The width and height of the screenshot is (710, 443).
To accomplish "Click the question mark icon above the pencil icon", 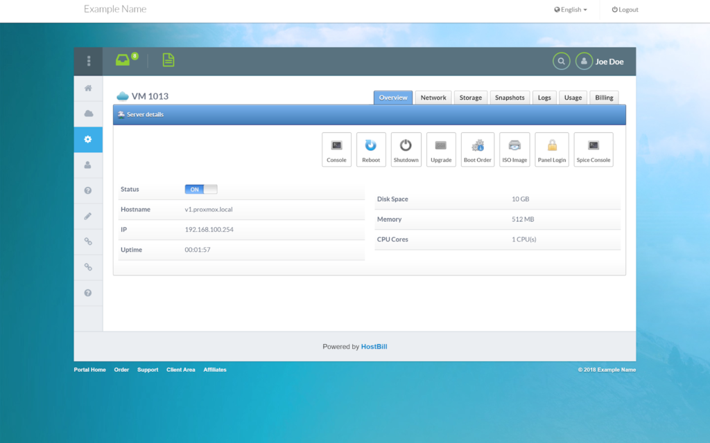I will coord(88,190).
